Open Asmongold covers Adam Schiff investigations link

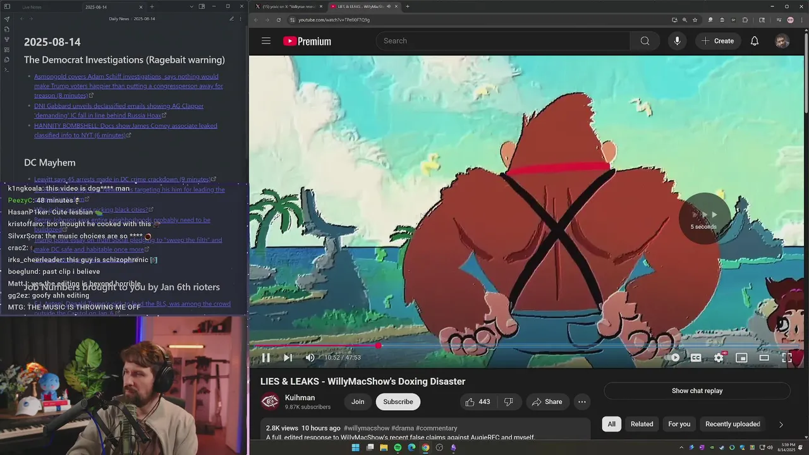(128, 86)
